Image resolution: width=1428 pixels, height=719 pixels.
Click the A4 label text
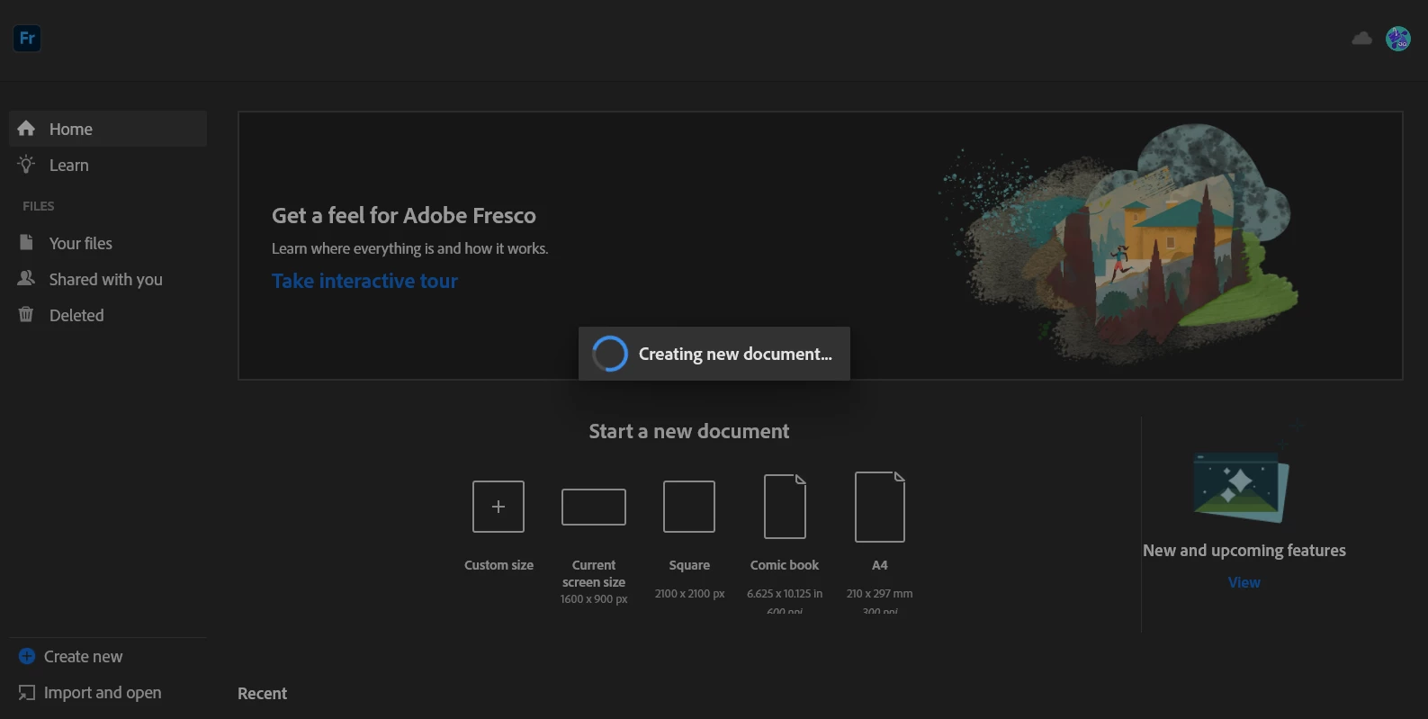[x=880, y=565]
